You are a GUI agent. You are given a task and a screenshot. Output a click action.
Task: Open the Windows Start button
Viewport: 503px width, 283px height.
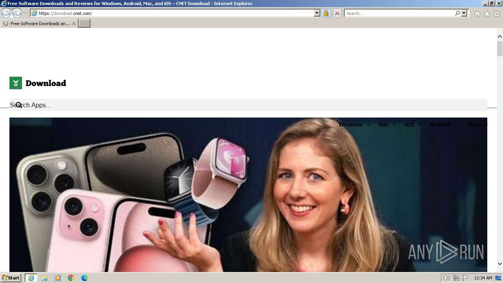point(11,278)
